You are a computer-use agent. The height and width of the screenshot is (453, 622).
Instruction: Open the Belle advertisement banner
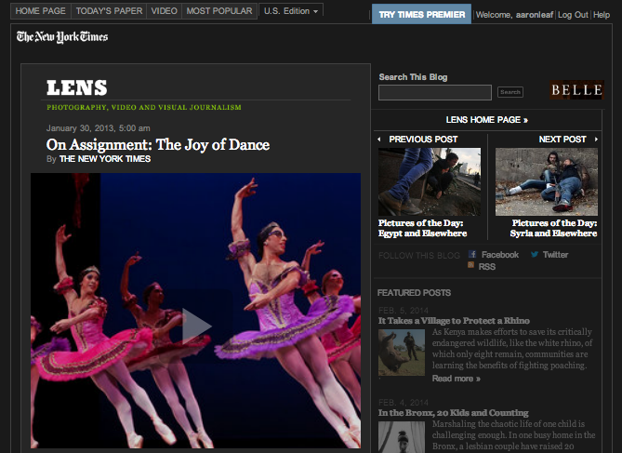click(576, 89)
